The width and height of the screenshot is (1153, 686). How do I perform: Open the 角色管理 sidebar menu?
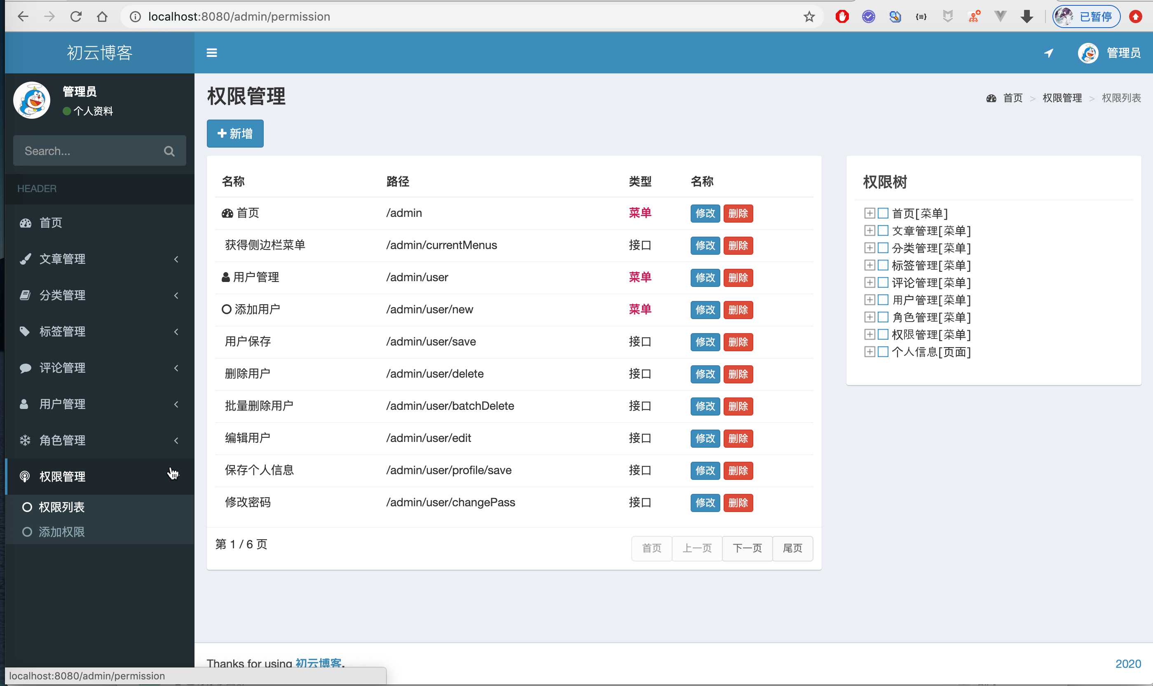(x=62, y=441)
